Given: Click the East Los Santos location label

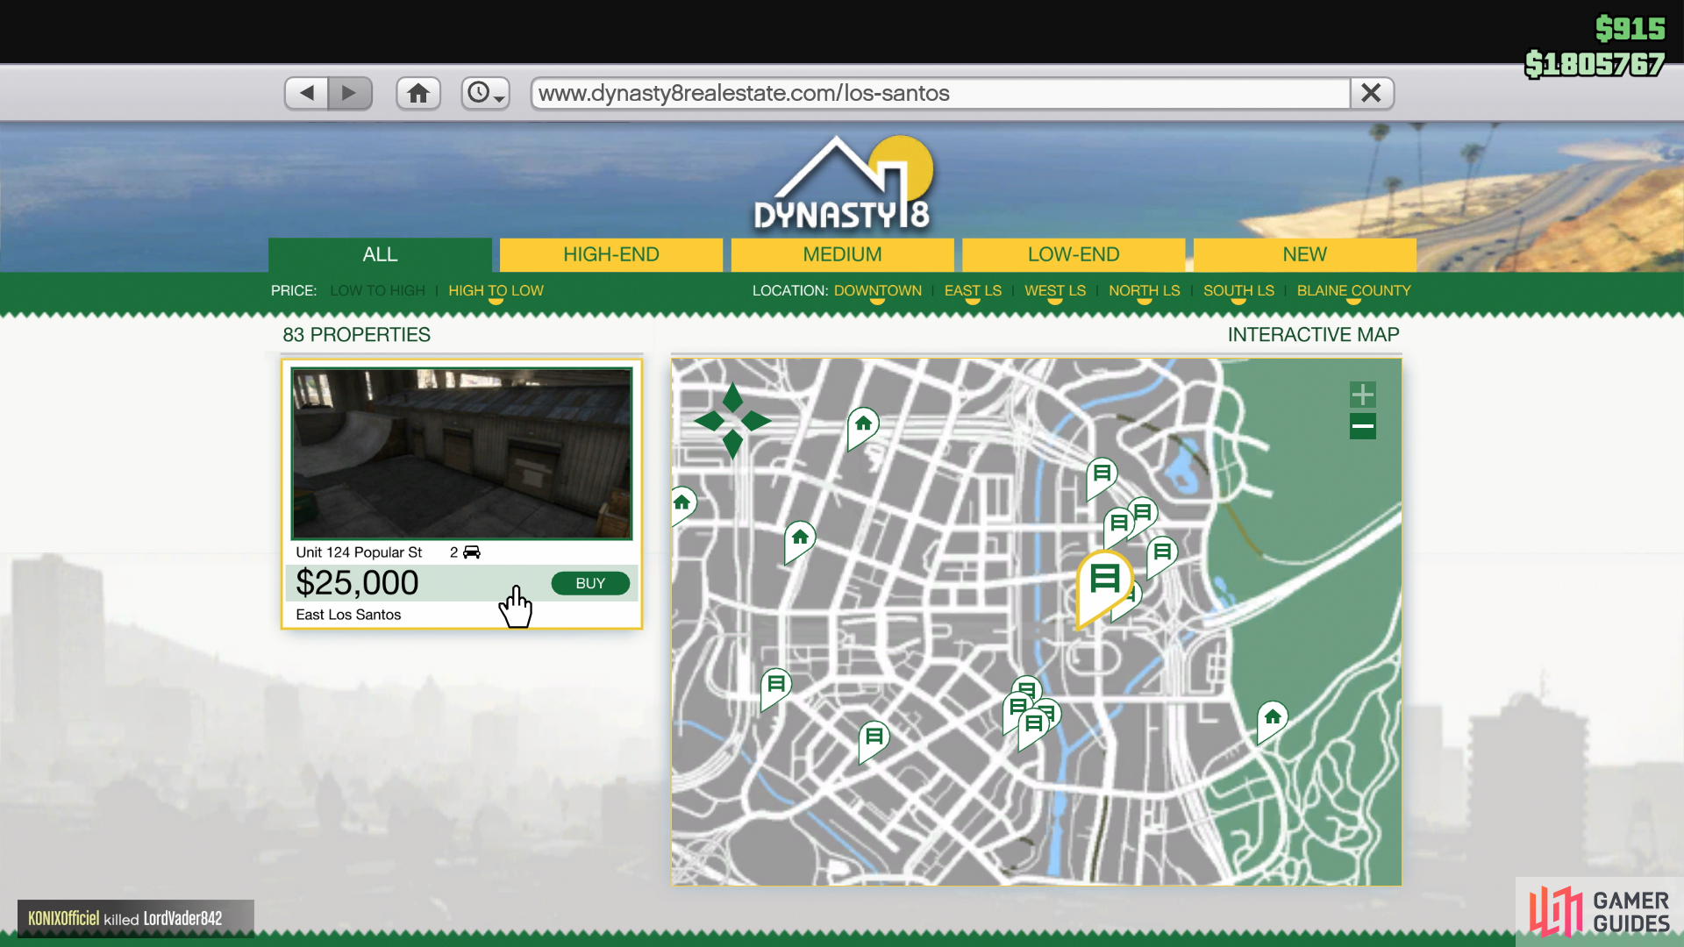Looking at the screenshot, I should point(348,615).
